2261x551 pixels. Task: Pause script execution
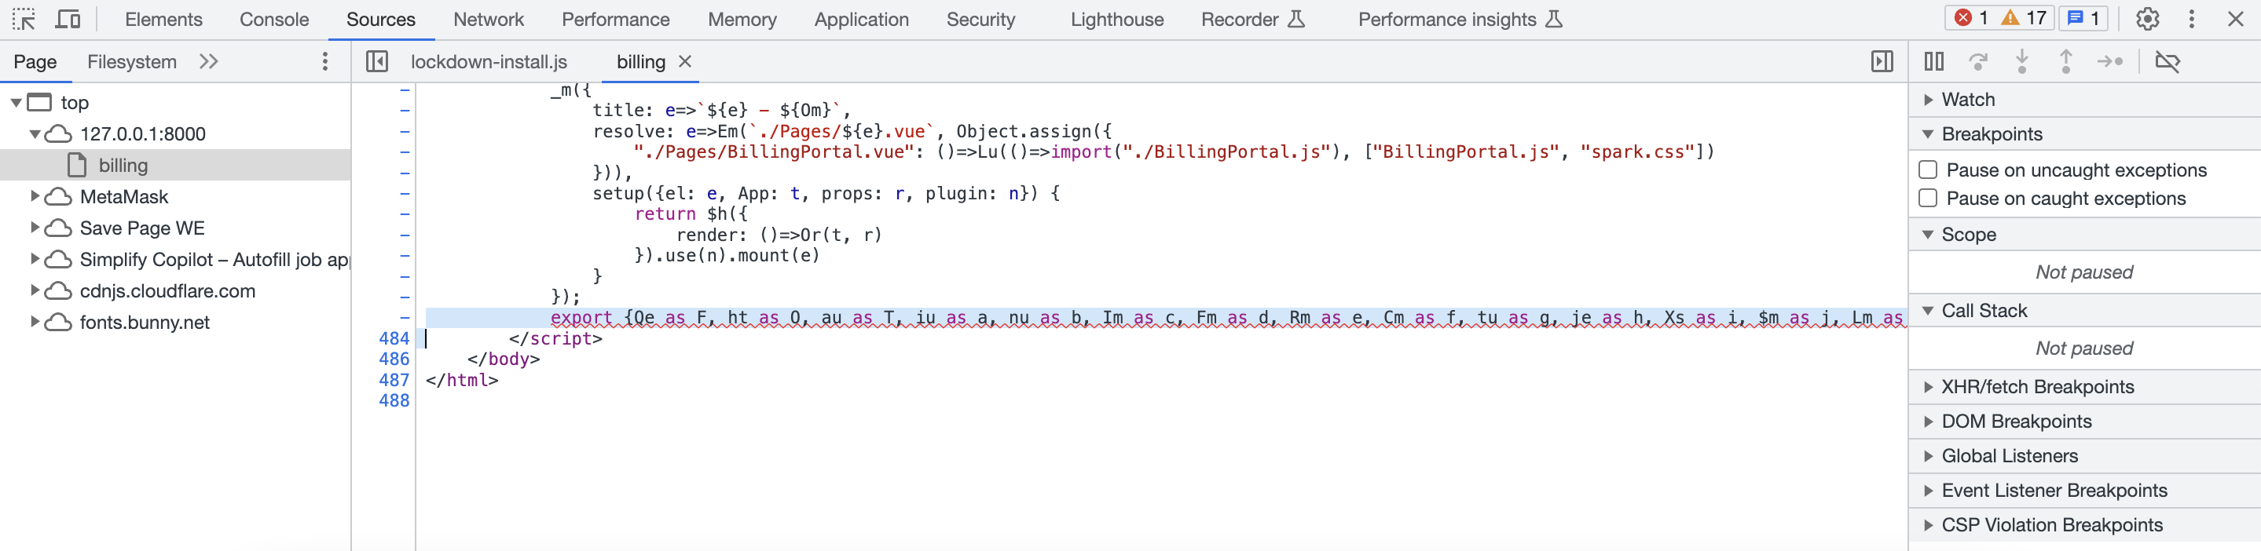[x=1933, y=61]
